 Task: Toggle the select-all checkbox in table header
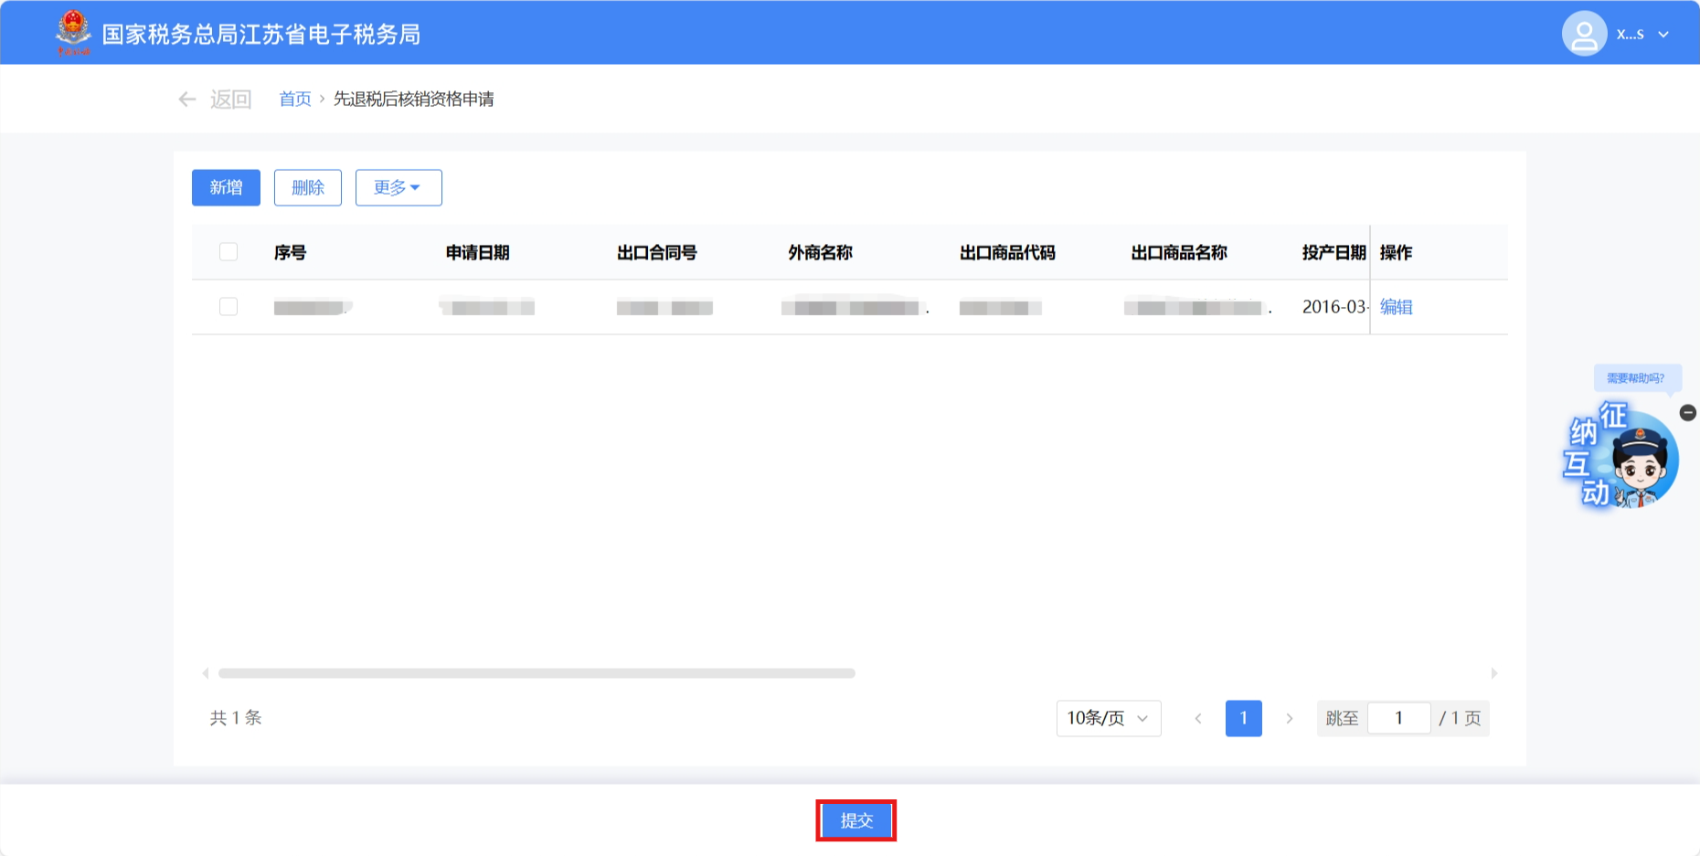(228, 252)
